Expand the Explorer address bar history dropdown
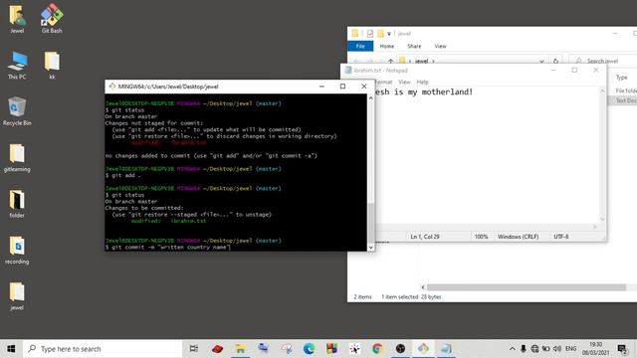The width and height of the screenshot is (637, 358). (x=541, y=61)
